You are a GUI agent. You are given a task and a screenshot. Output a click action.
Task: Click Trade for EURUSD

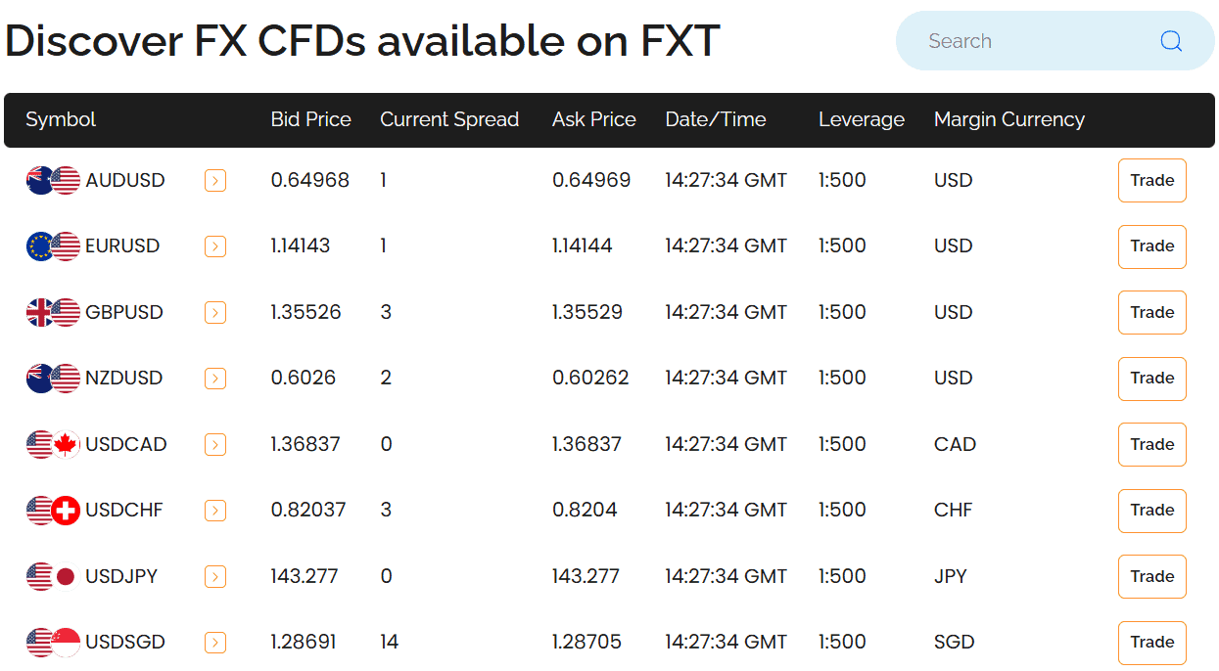point(1151,246)
